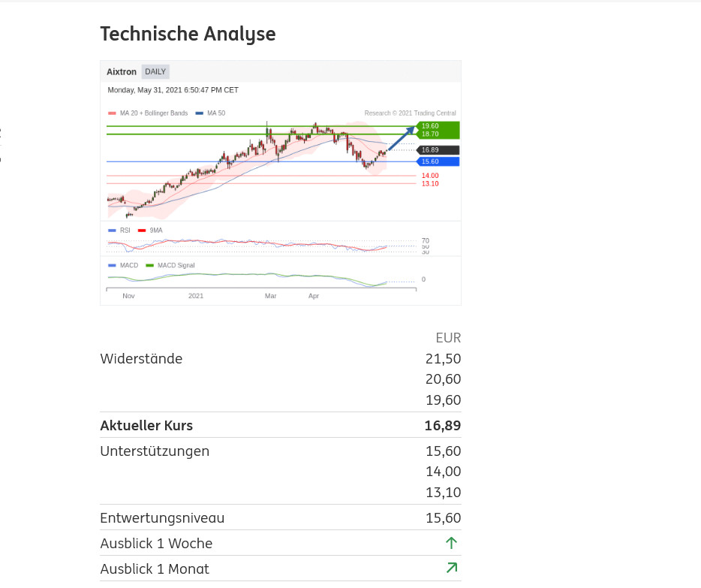Select the Aktueller Kurs row label
The height and width of the screenshot is (588, 701).
pyautogui.click(x=146, y=425)
